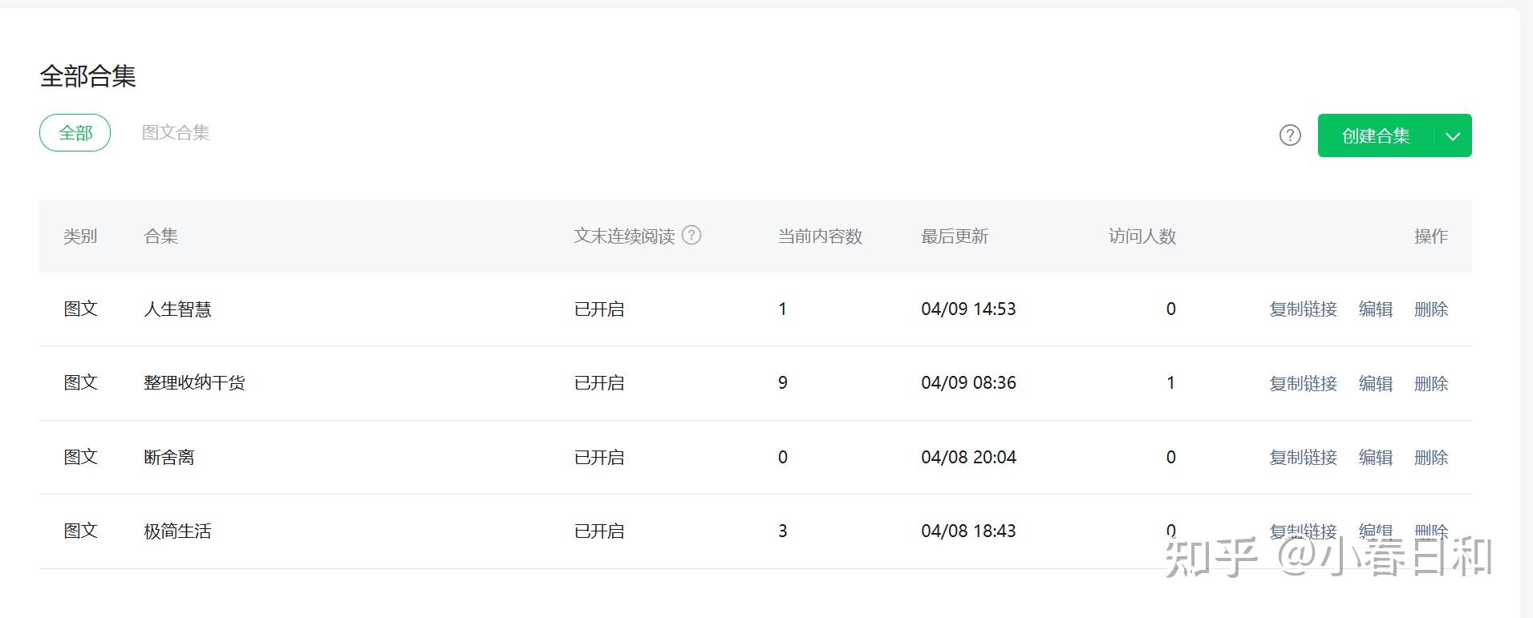Delete the 人生智慧 collection
The width and height of the screenshot is (1533, 618).
pyautogui.click(x=1430, y=309)
